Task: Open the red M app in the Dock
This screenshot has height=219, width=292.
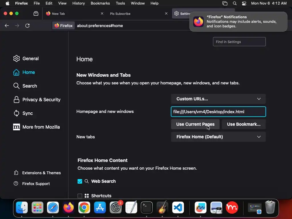Action: pos(232,208)
